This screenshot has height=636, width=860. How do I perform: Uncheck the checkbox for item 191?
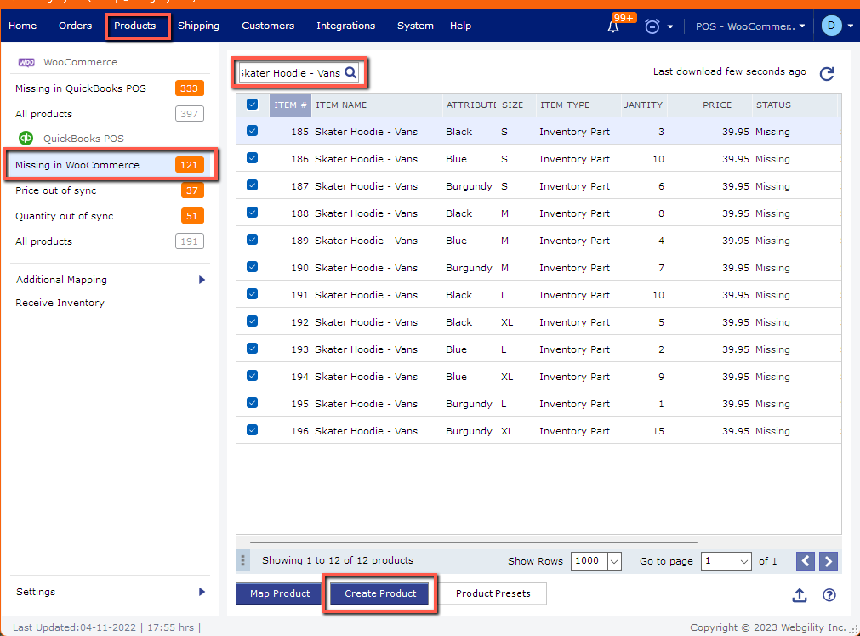pos(253,294)
